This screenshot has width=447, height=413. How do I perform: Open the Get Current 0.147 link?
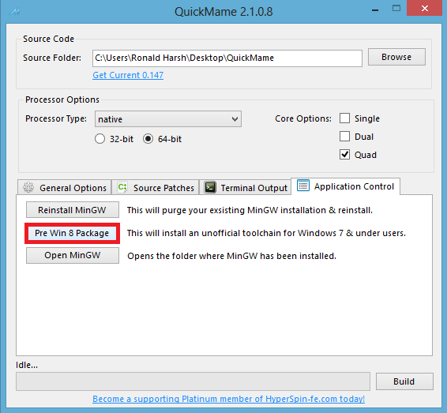(128, 75)
